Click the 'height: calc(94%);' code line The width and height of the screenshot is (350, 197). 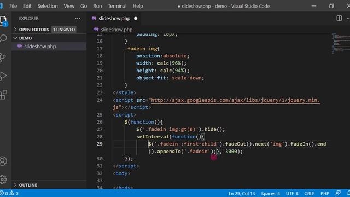pyautogui.click(x=163, y=71)
